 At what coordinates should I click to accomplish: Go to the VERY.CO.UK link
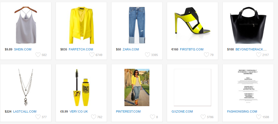coord(79,111)
